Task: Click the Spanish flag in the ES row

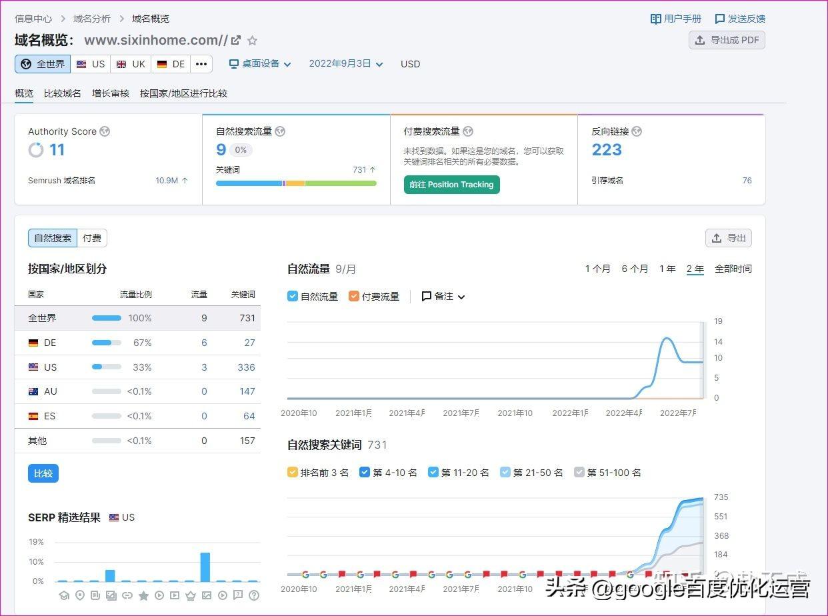Action: click(x=33, y=416)
